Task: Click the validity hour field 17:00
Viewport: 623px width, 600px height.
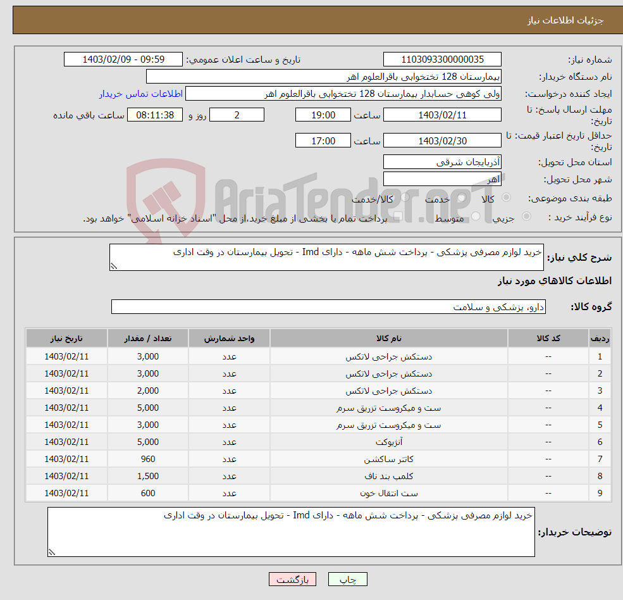Action: tap(323, 141)
